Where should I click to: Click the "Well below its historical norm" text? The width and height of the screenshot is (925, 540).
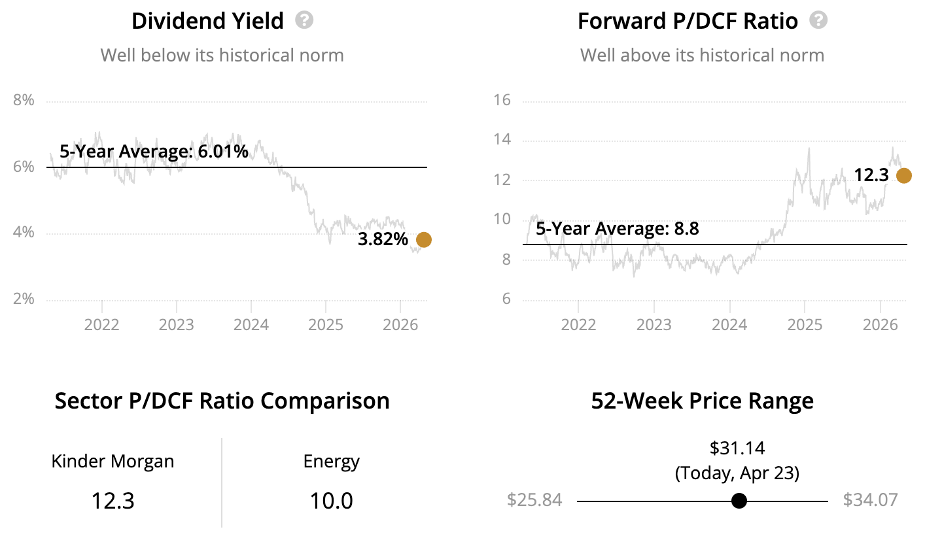click(x=222, y=55)
